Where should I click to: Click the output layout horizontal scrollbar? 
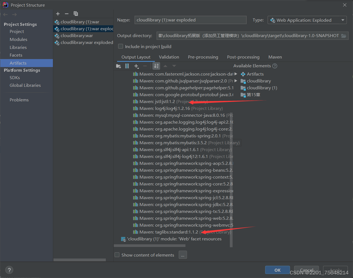click(150, 246)
